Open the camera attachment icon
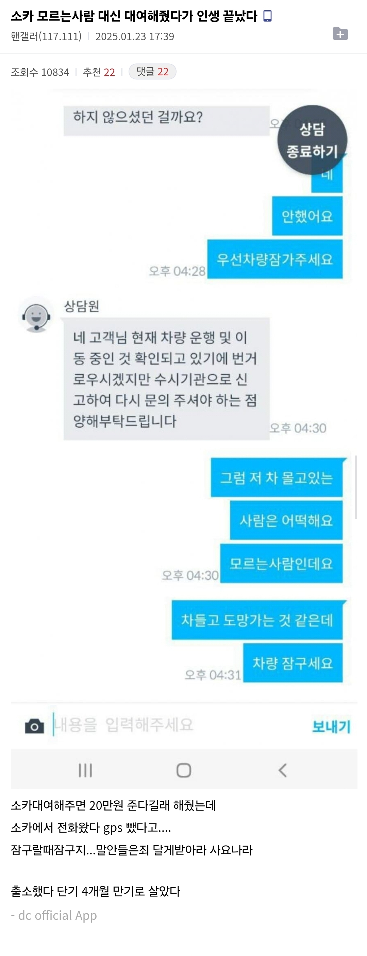This screenshot has width=367, height=956. pyautogui.click(x=34, y=726)
